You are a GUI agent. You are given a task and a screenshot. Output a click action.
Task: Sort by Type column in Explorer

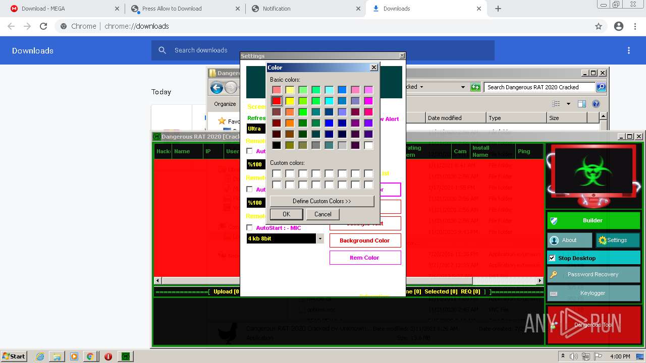point(516,118)
